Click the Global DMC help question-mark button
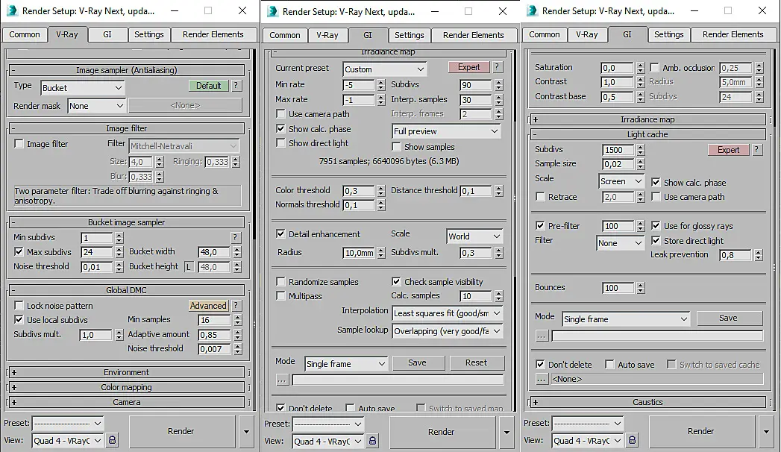Viewport: 781px width, 452px height. click(236, 306)
